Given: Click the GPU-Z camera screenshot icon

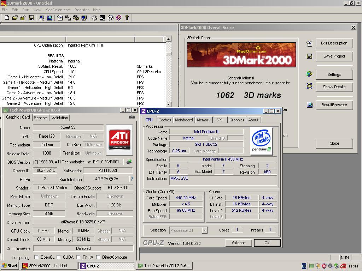Looking at the screenshot, I should click(132, 117).
